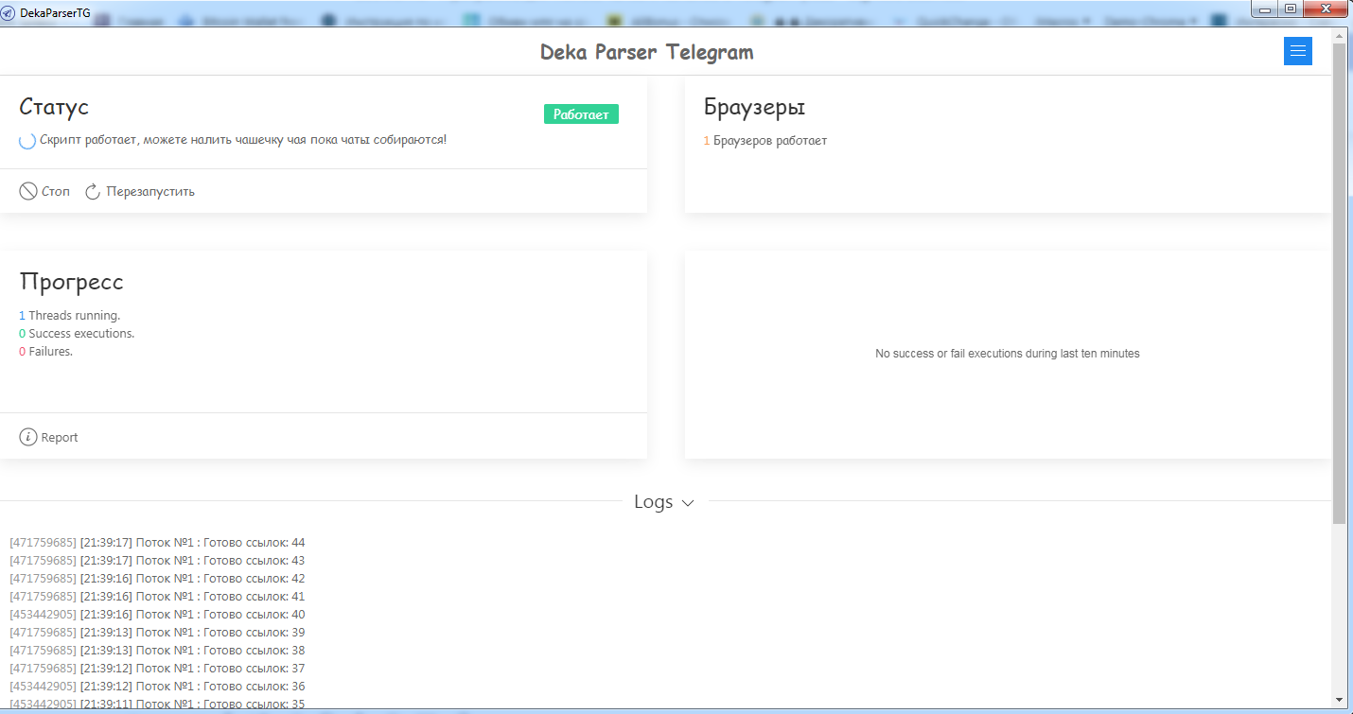The image size is (1353, 714).
Task: Click the Стоп stop icon
Action: (x=28, y=191)
